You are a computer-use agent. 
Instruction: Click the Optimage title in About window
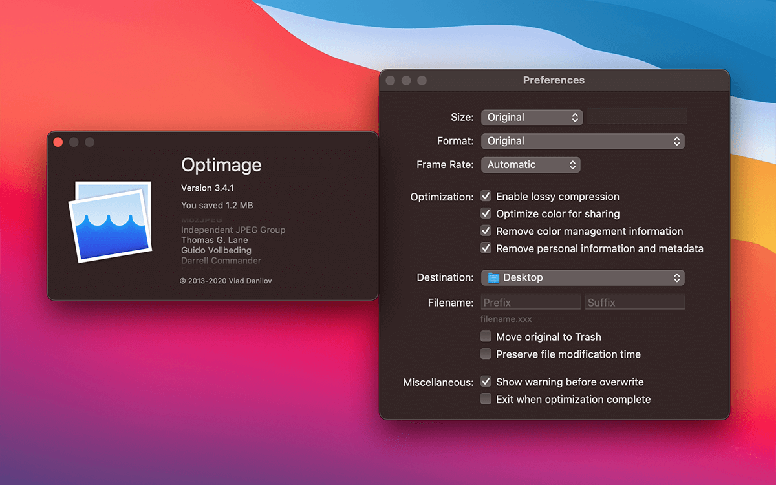click(221, 165)
